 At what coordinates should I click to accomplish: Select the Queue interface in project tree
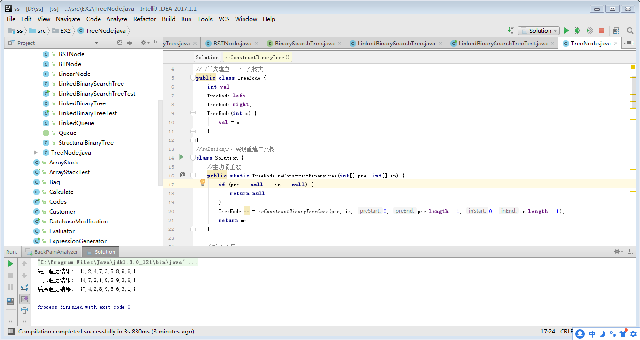tap(68, 133)
